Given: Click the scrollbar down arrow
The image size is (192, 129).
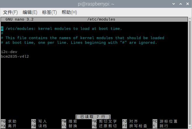Looking at the screenshot, I should pos(190,127).
